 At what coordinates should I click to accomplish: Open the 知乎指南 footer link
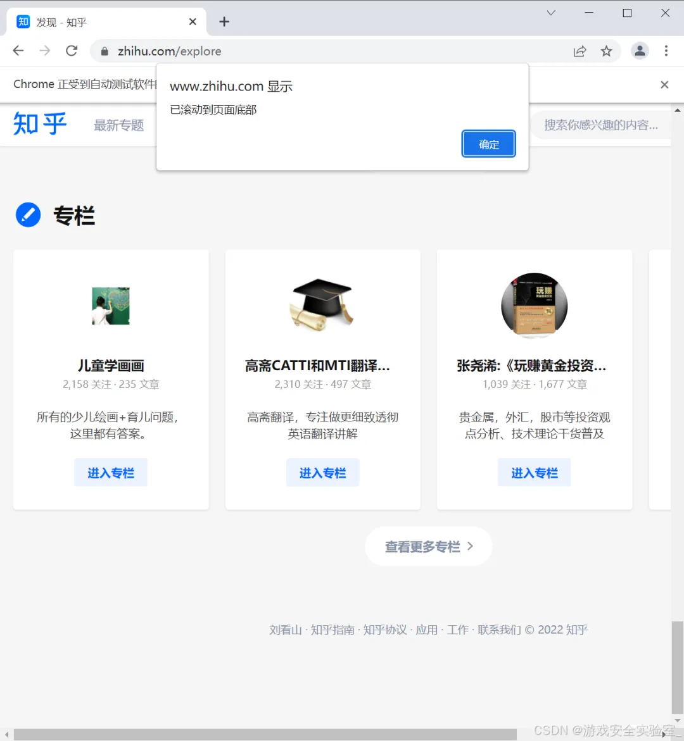point(332,630)
